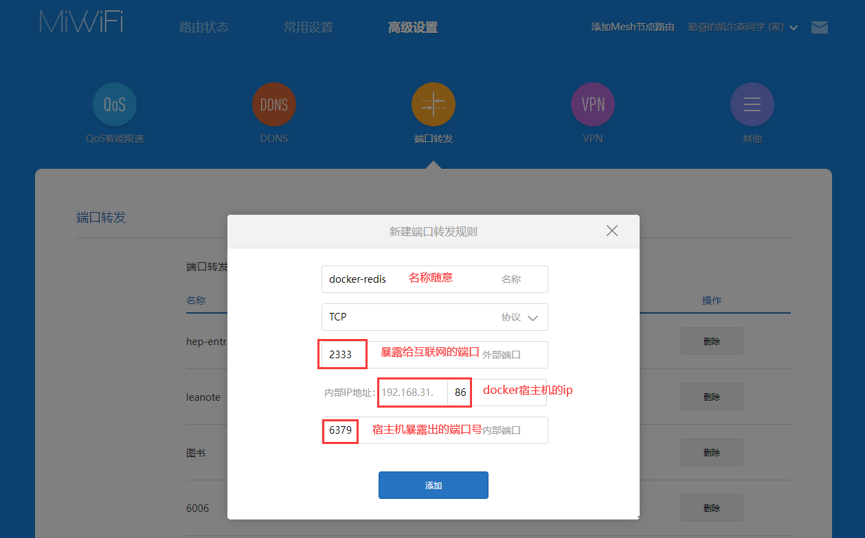Click the 添加 button to add rule
The width and height of the screenshot is (865, 538).
pos(434,485)
